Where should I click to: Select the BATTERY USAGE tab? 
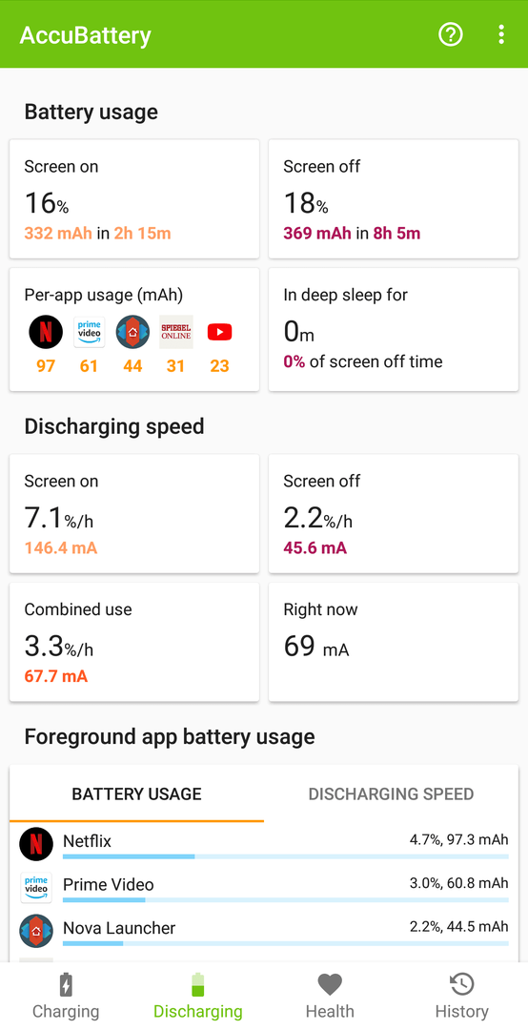click(x=136, y=793)
